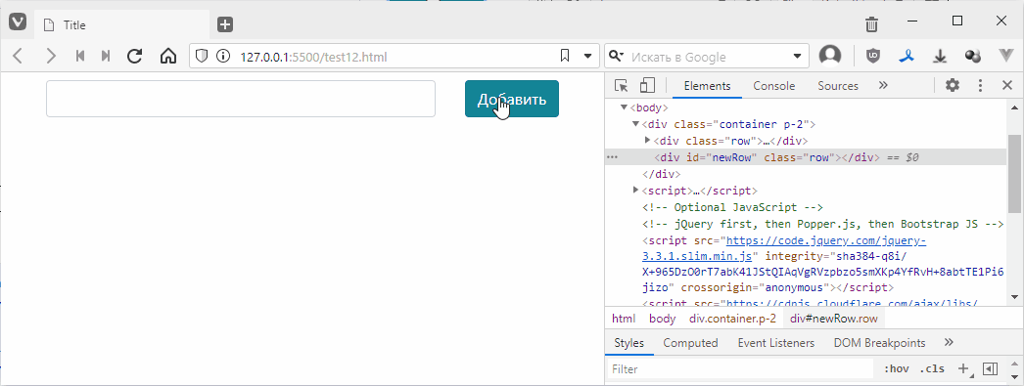Open the closed tabs trash icon
This screenshot has height=386, width=1024.
tap(871, 24)
